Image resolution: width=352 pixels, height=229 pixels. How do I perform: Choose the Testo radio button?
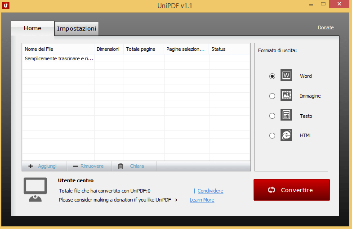pos(272,116)
